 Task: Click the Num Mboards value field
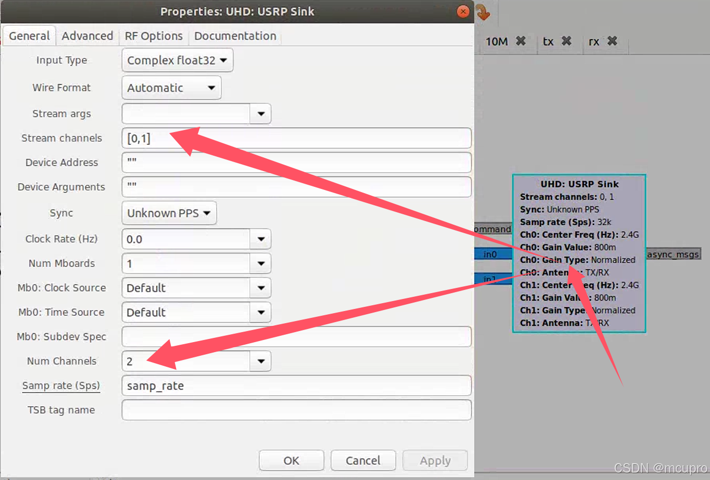click(186, 263)
